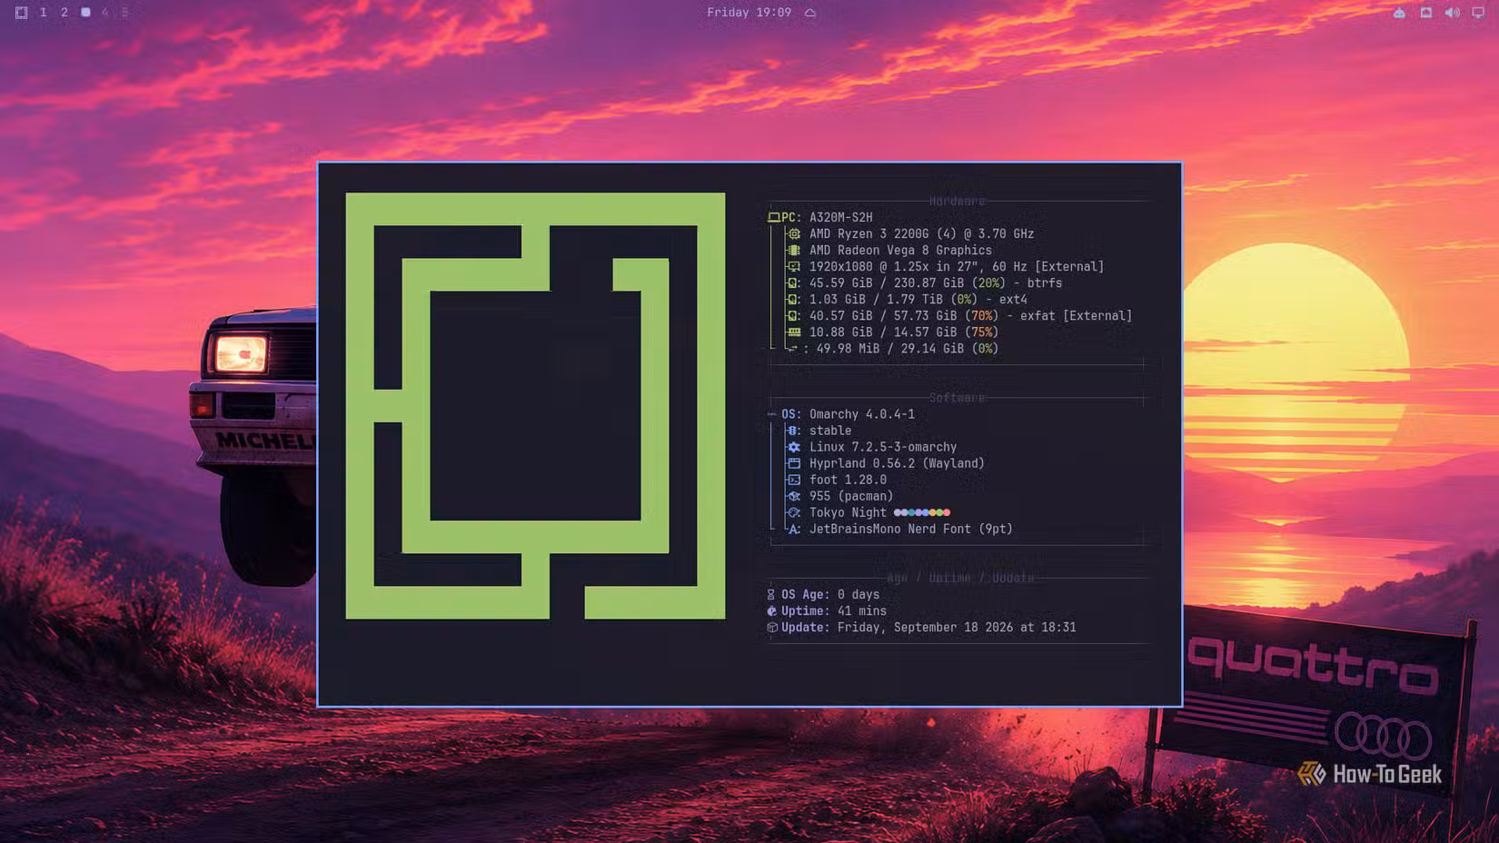Click the disk icon on exfat row
The height and width of the screenshot is (843, 1499).
(793, 315)
